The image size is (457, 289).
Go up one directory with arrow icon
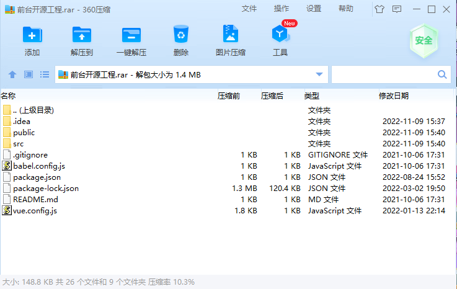point(12,74)
